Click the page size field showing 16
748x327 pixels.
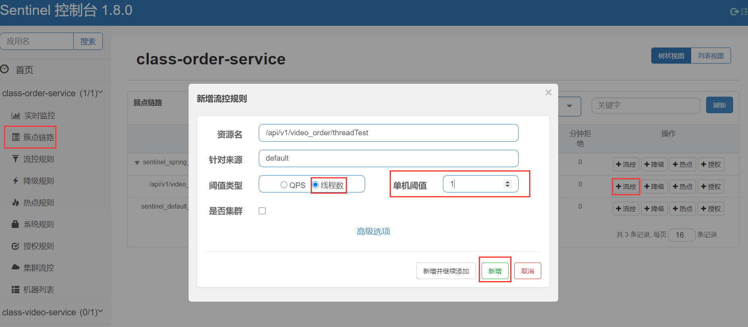click(682, 235)
